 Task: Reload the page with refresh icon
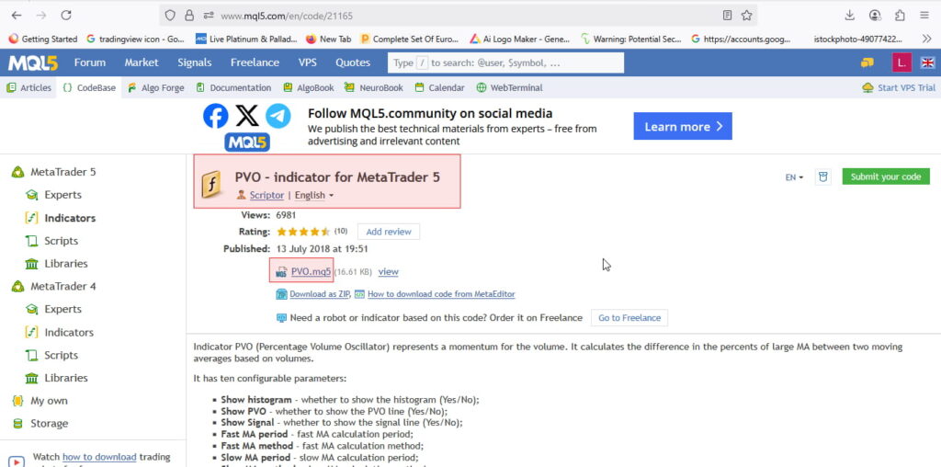[66, 15]
